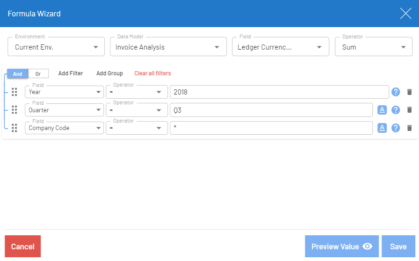Open help for Quarter filter

click(x=396, y=110)
